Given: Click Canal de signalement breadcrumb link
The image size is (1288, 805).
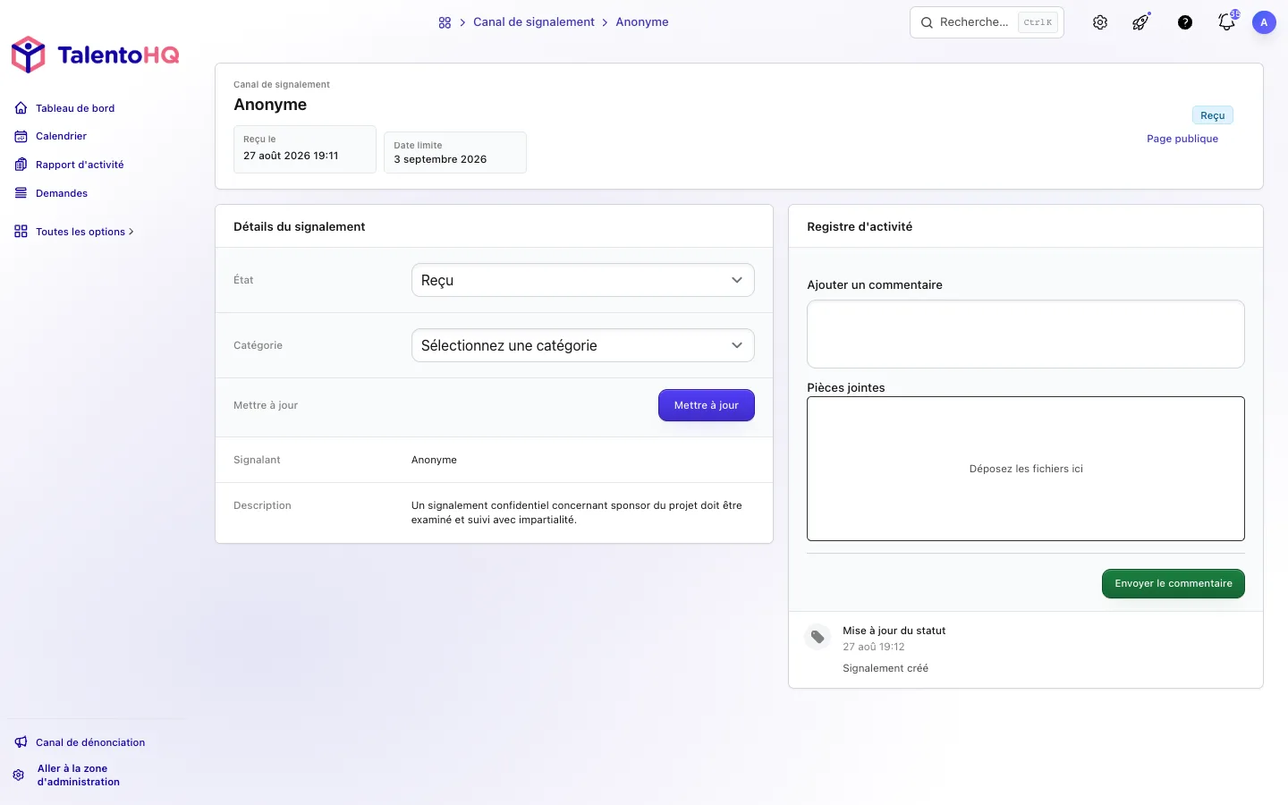Looking at the screenshot, I should [534, 22].
